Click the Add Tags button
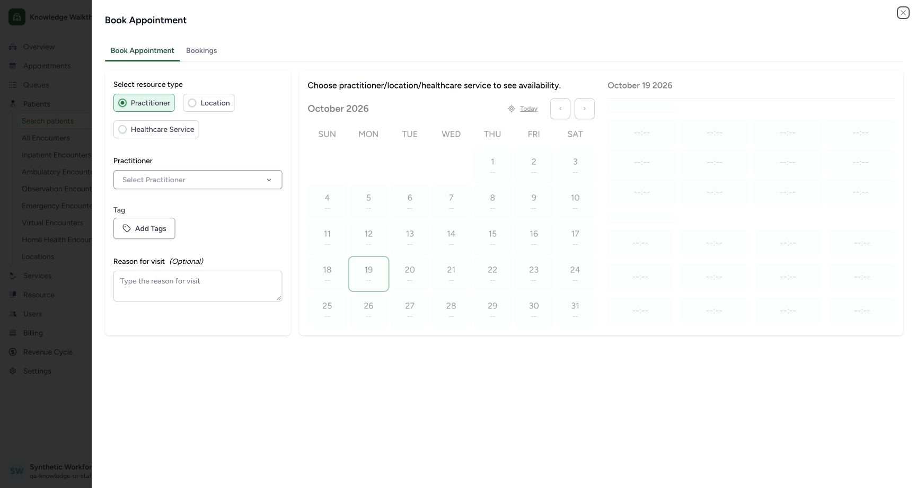916x488 pixels. (144, 228)
